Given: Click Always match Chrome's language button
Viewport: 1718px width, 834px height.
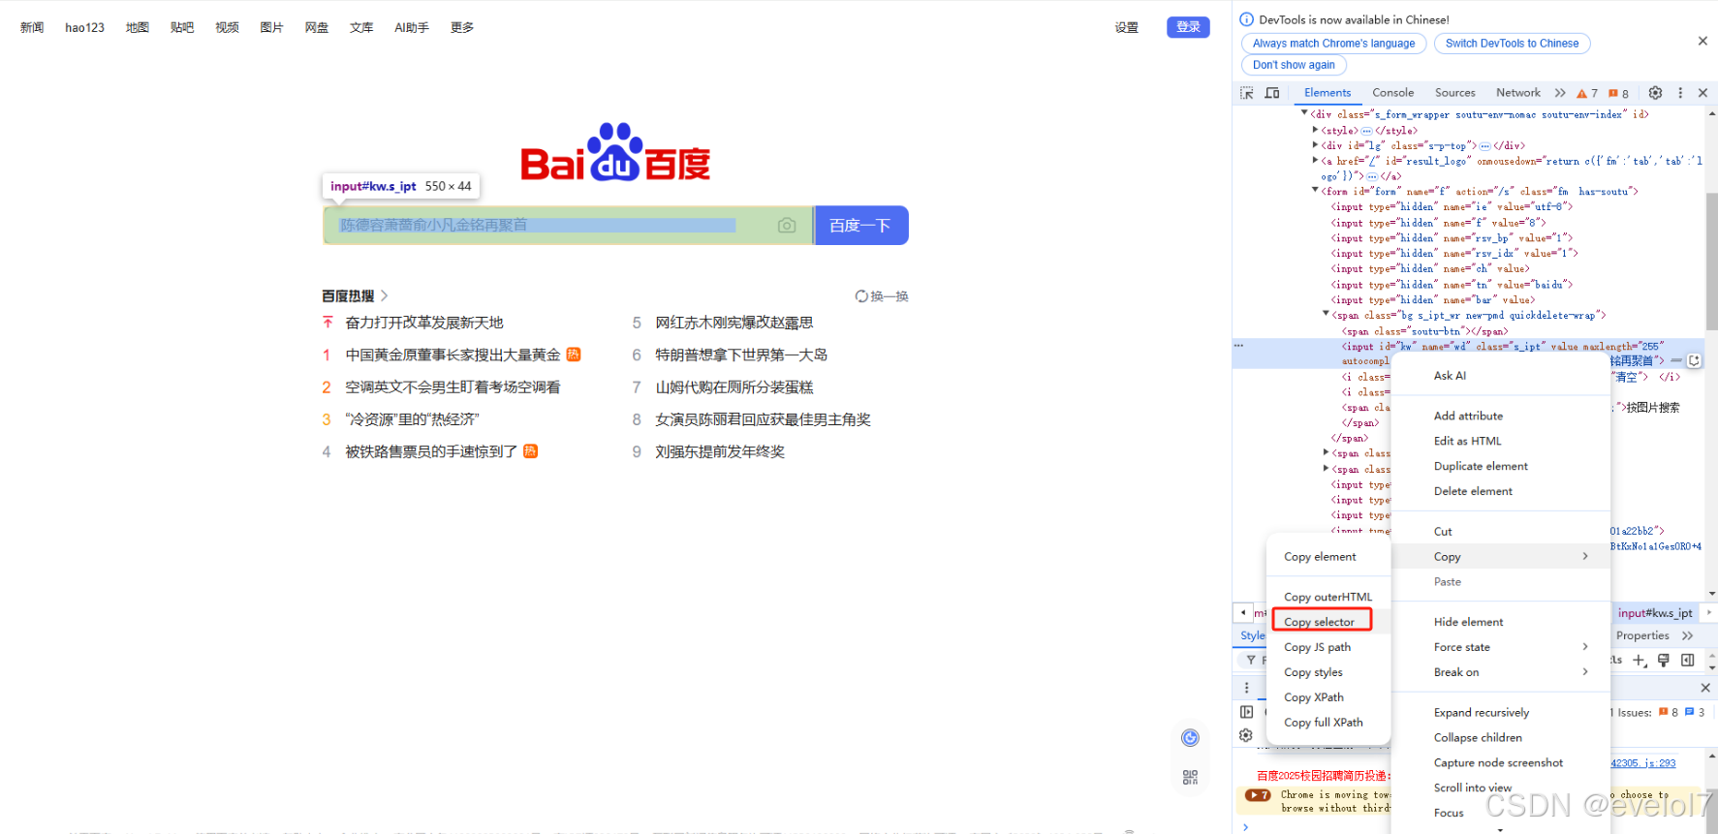Looking at the screenshot, I should click(x=1333, y=44).
